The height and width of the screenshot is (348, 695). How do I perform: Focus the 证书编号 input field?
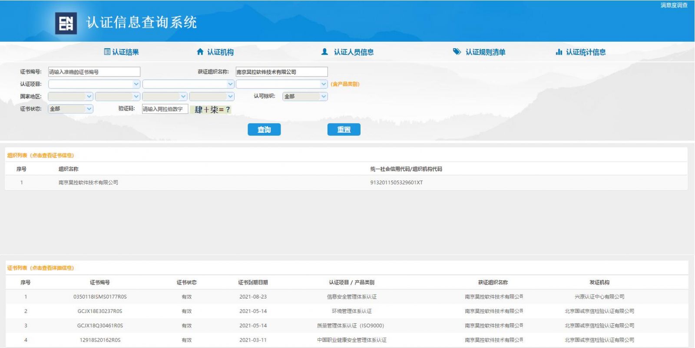(94, 72)
